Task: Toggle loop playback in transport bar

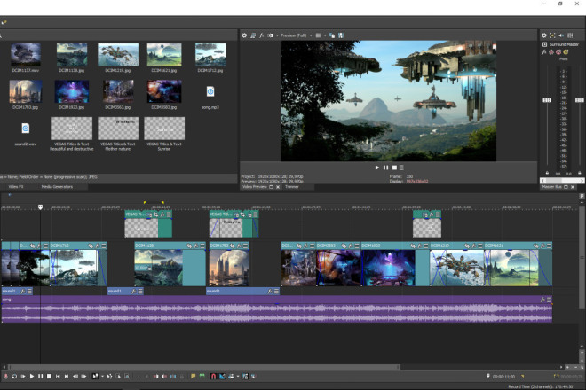Action: [14, 376]
